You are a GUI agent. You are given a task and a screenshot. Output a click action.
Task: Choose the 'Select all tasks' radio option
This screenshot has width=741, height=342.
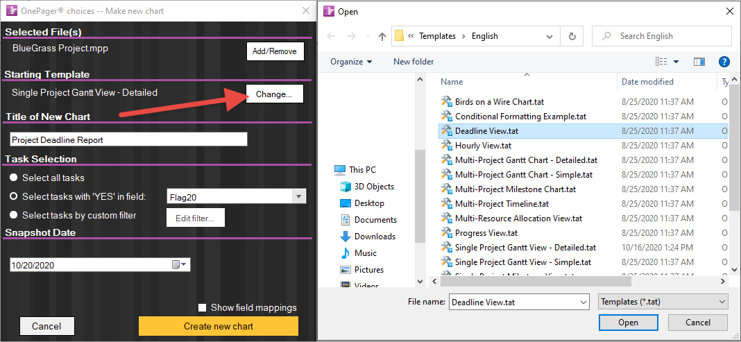(14, 178)
